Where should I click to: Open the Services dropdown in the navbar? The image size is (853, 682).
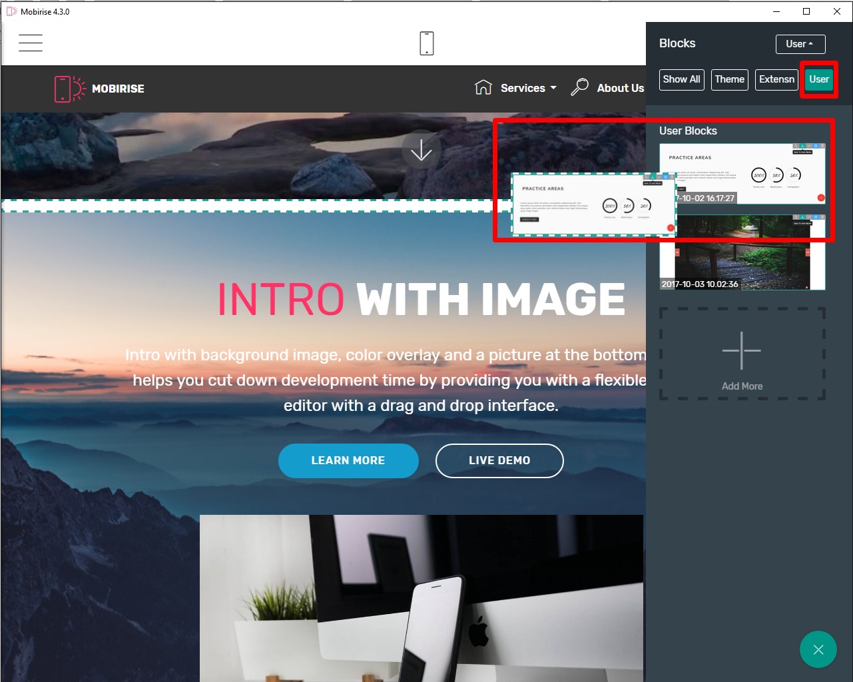[x=523, y=87]
